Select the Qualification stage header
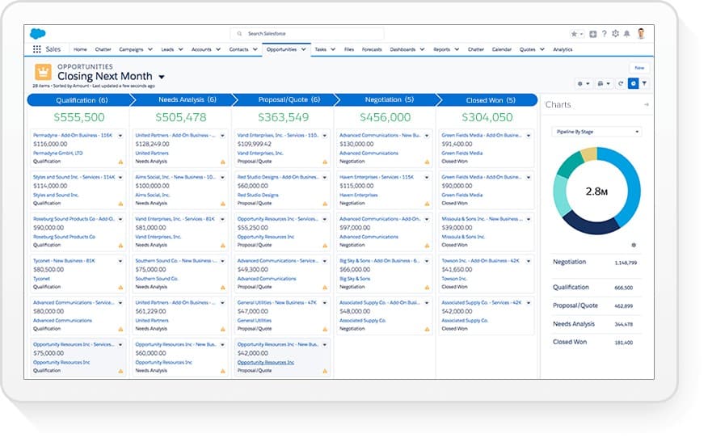708x442 pixels. click(82, 100)
